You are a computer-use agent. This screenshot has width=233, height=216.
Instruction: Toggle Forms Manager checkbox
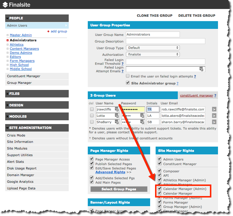click(x=160, y=202)
